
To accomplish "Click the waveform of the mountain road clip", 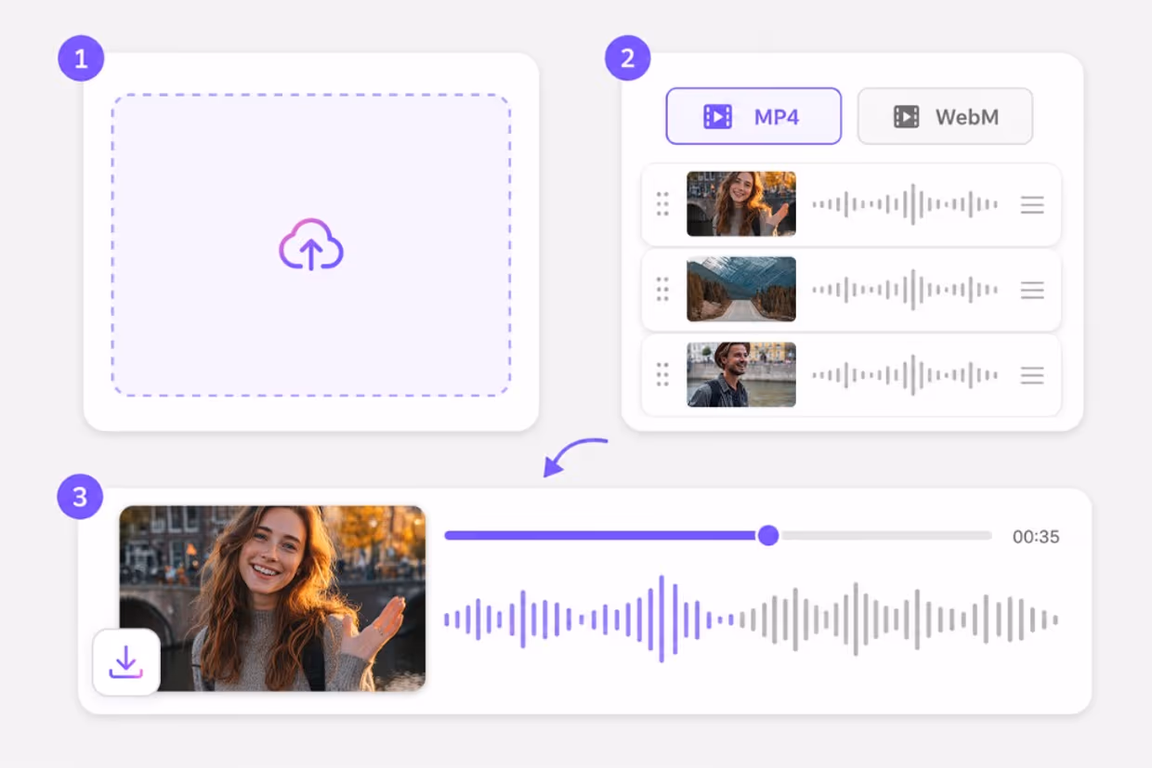I will click(x=906, y=290).
